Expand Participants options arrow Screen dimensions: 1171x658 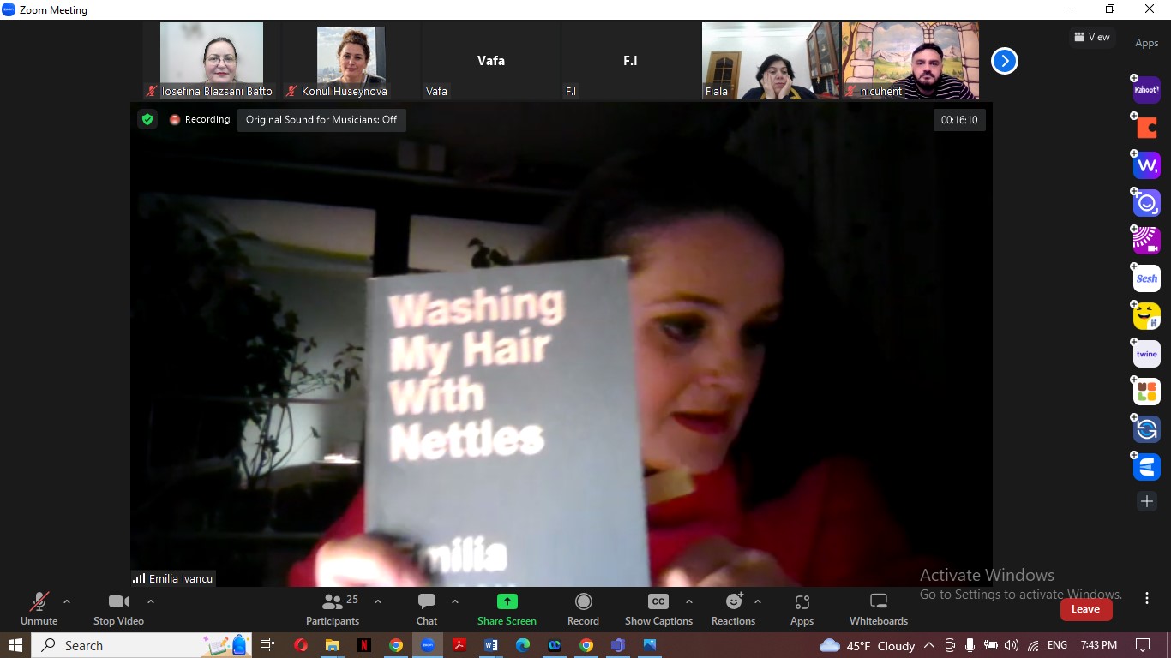378,601
